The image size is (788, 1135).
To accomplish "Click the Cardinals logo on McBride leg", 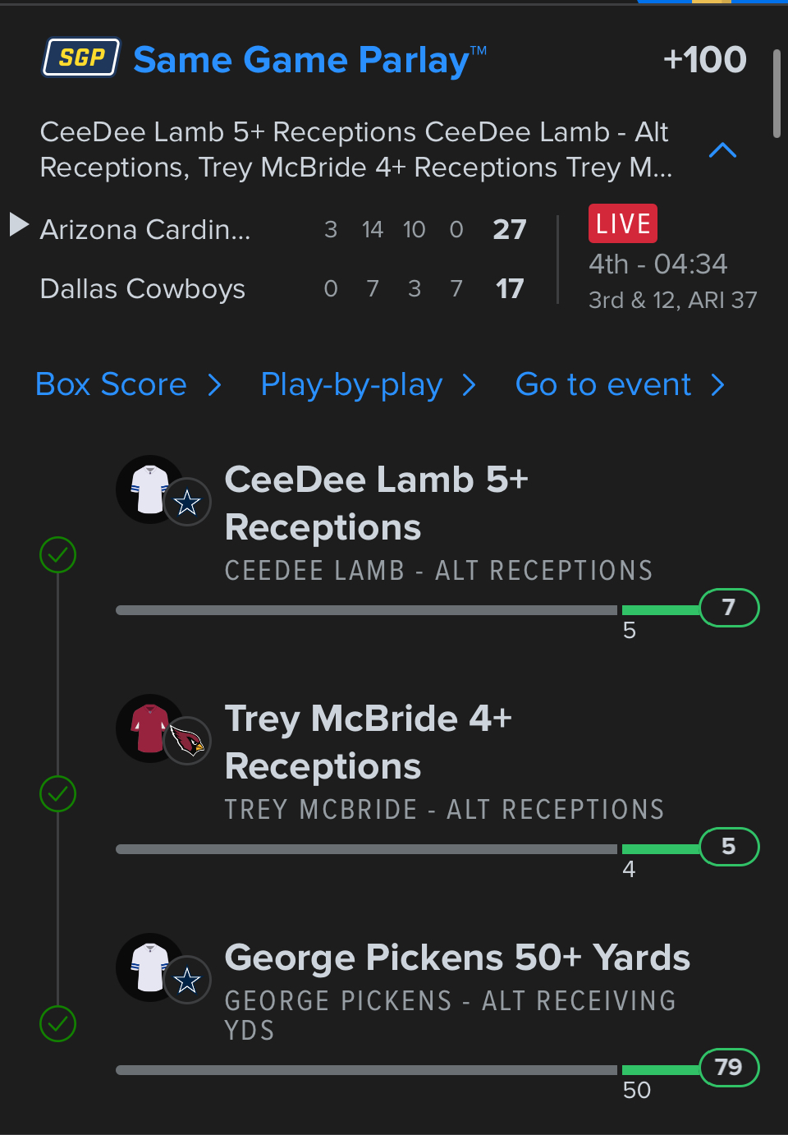I will pyautogui.click(x=188, y=742).
